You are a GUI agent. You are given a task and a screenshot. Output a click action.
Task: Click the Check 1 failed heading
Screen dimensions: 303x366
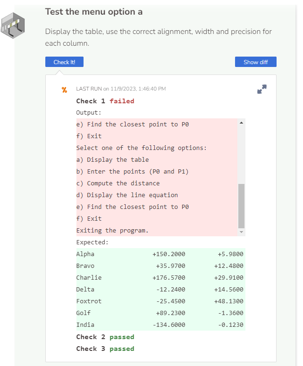105,101
